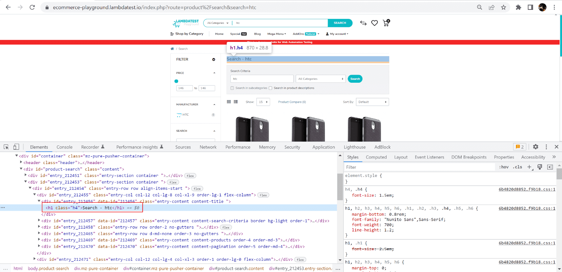This screenshot has width=562, height=272.
Task: Switch to the Network tab
Action: click(x=208, y=147)
